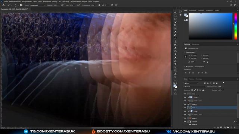The width and height of the screenshot is (239, 134).
Task: Open the brush settings panel icon
Action: coord(21,5)
